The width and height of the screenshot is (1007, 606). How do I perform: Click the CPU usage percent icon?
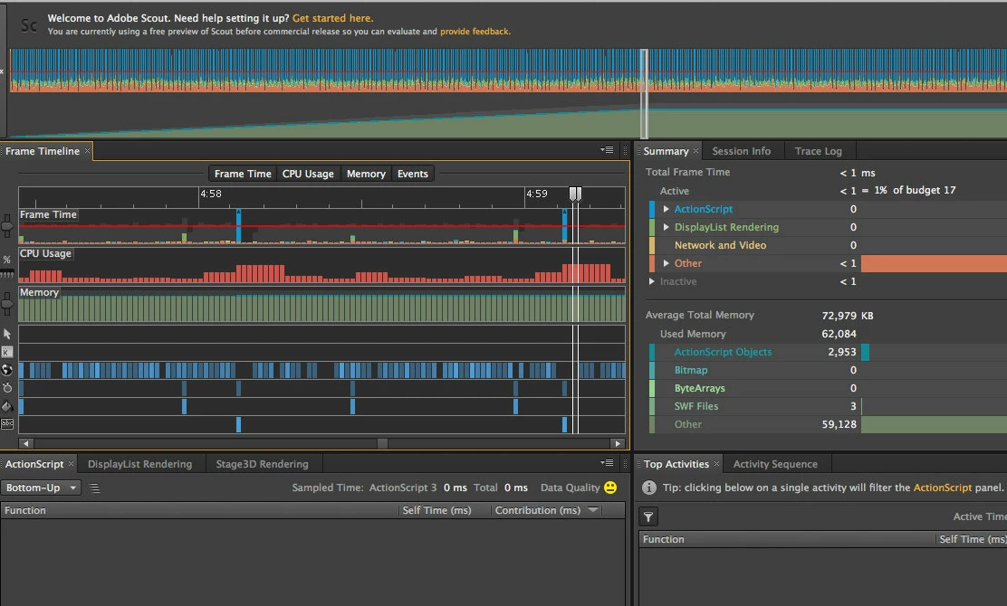pos(7,260)
